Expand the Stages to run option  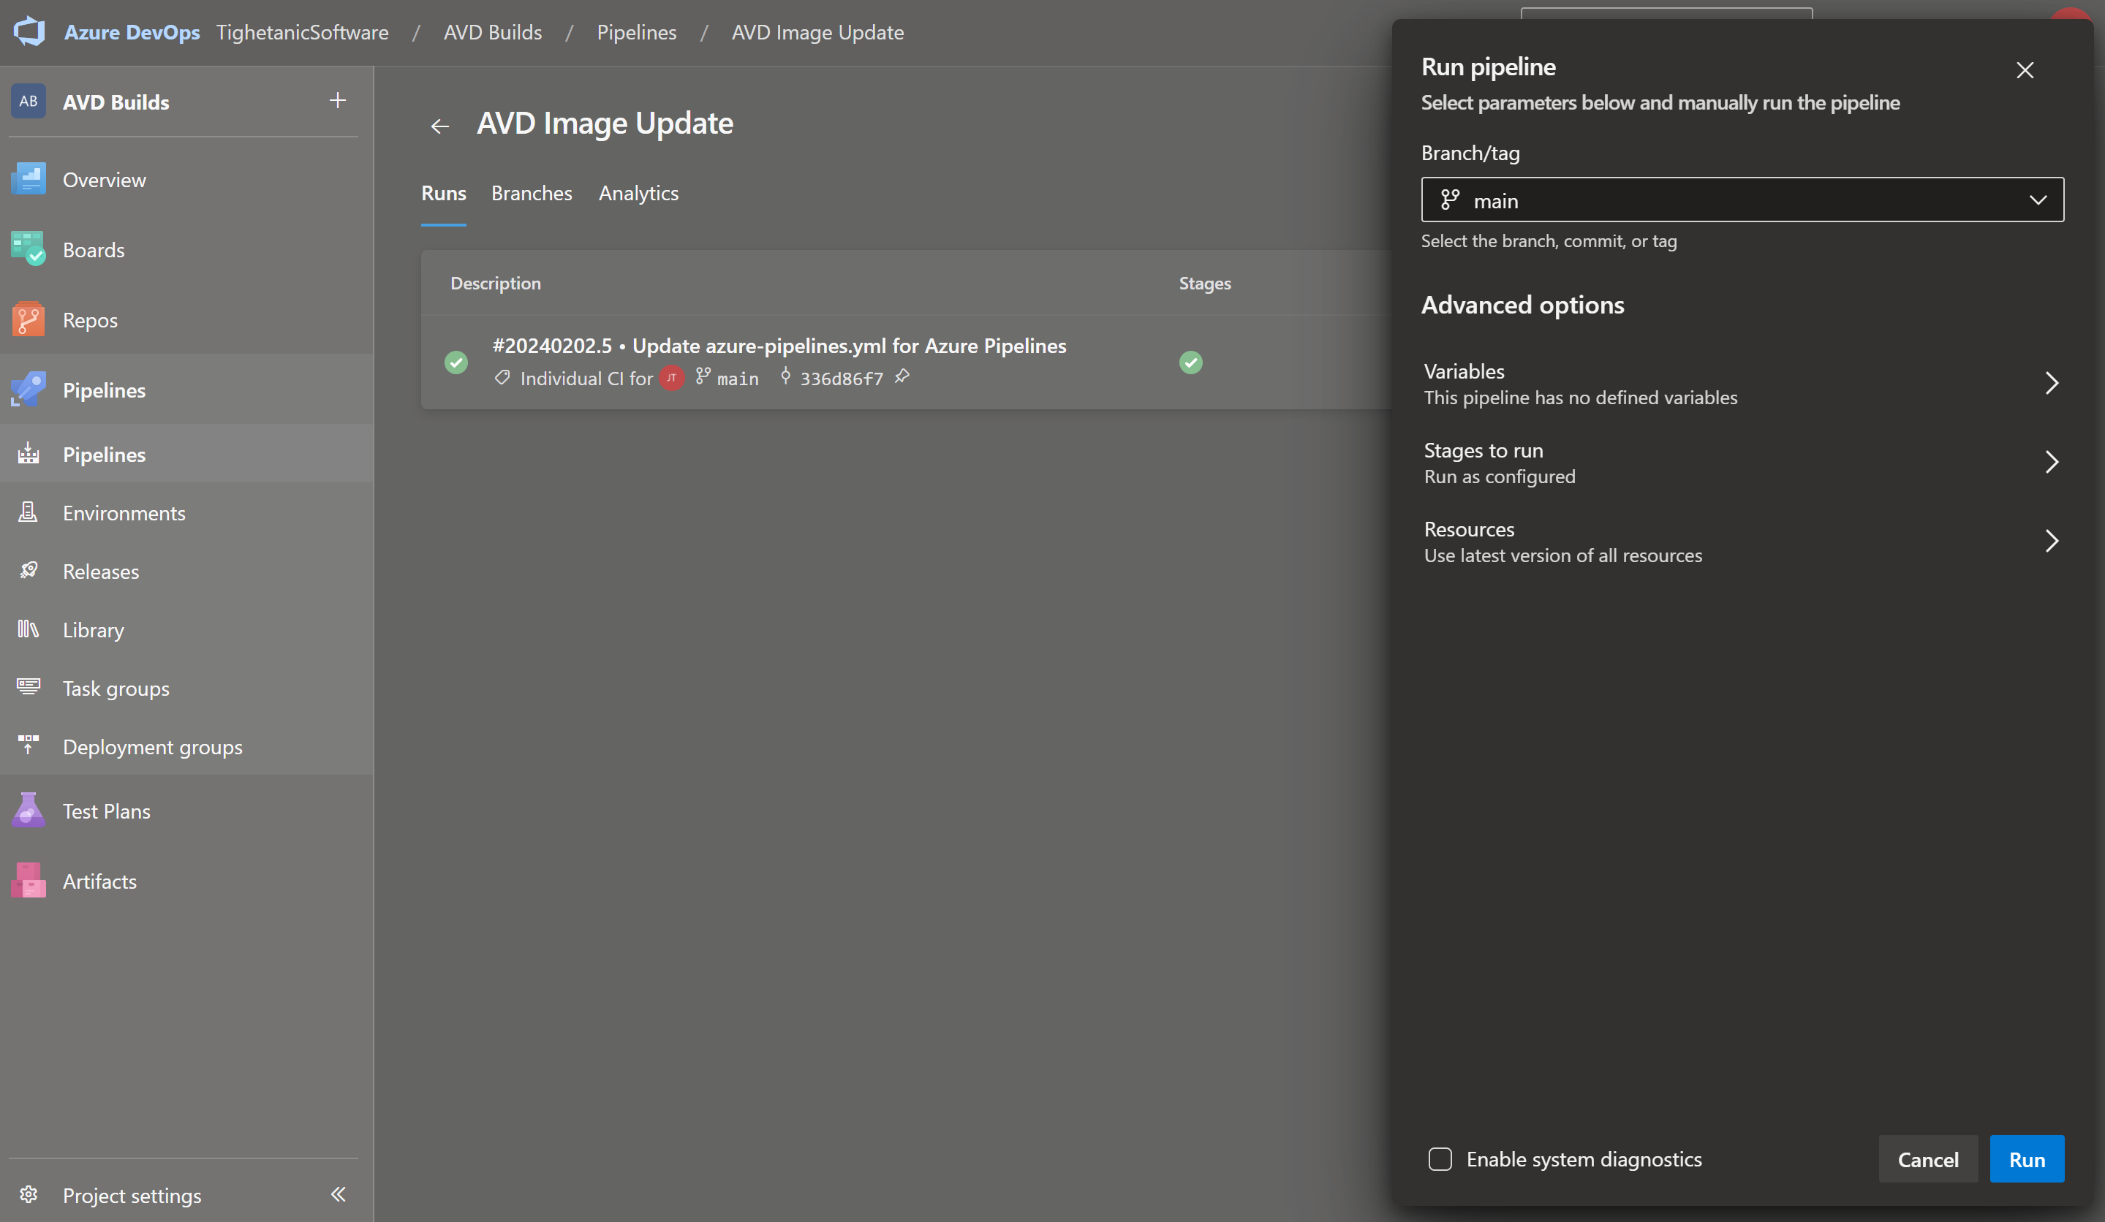click(1742, 463)
